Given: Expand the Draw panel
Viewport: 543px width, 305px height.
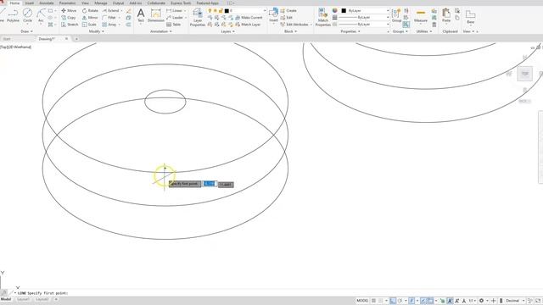Looking at the screenshot, I should tap(26, 31).
